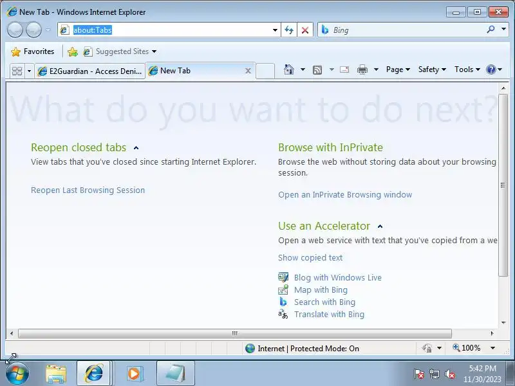515x386 pixels.
Task: Click the red Stop loading icon
Action: pyautogui.click(x=305, y=30)
